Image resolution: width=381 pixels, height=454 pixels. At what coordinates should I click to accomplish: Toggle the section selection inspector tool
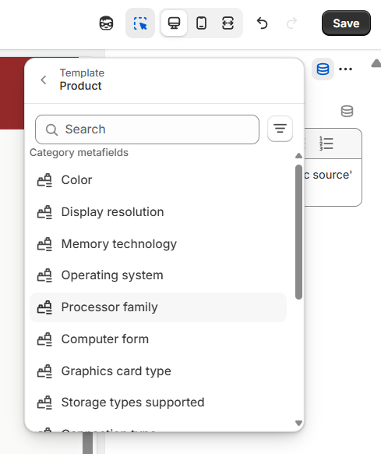[x=140, y=23]
